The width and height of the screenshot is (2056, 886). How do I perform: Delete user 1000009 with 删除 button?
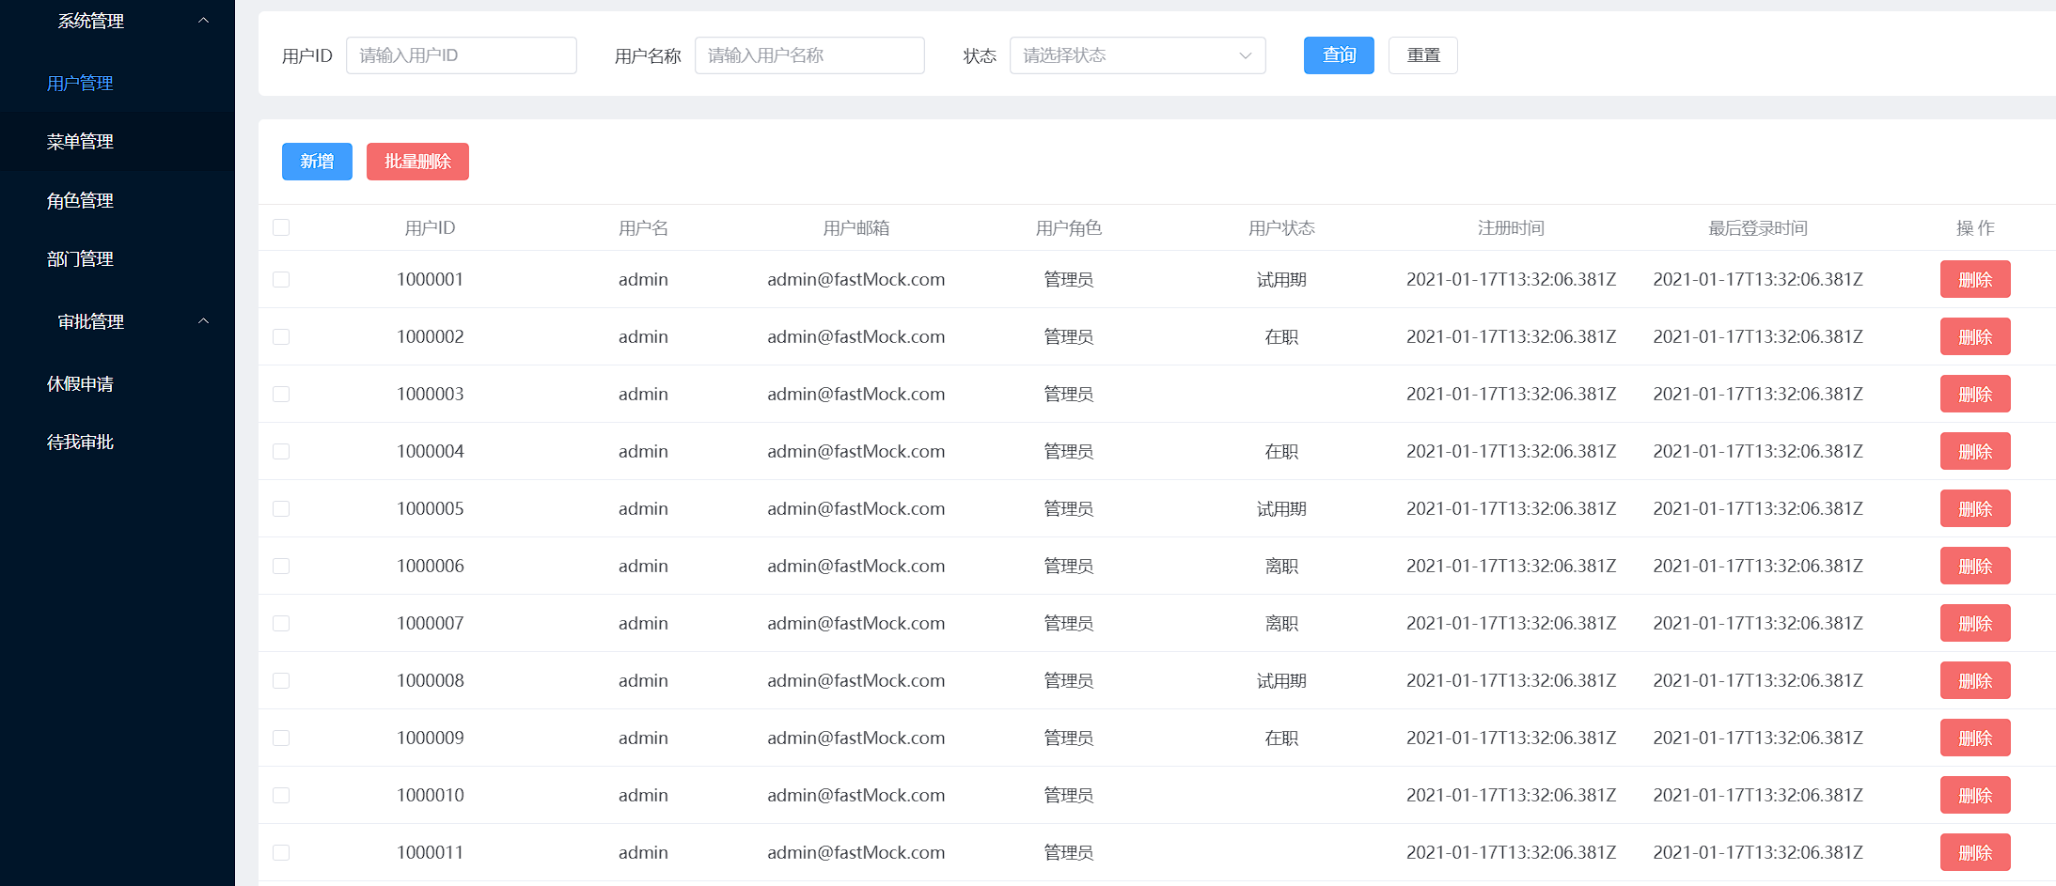[1975, 738]
